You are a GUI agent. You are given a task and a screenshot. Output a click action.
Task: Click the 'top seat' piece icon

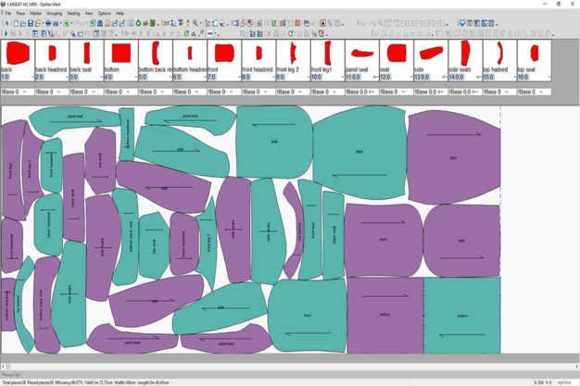pos(534,54)
